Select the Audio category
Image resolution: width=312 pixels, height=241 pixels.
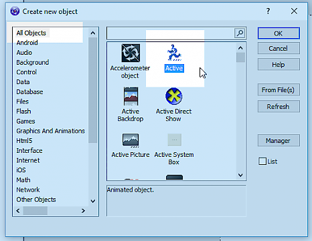(24, 52)
